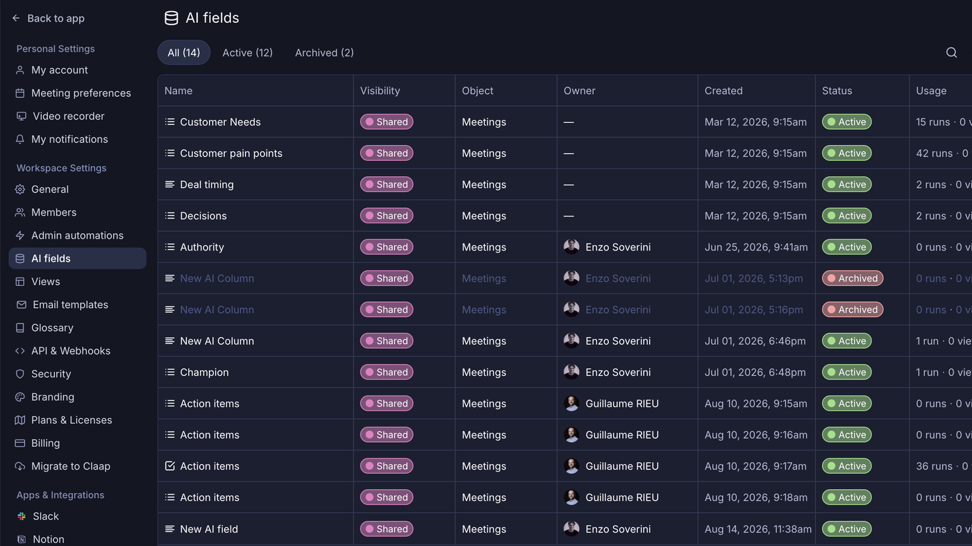Click the Video recorder monitor icon
972x546 pixels.
pos(21,116)
